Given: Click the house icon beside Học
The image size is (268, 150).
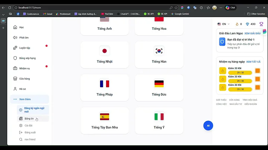Looking at the screenshot, I should (15, 27).
